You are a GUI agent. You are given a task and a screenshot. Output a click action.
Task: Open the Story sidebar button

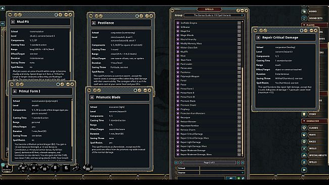pos(314,114)
